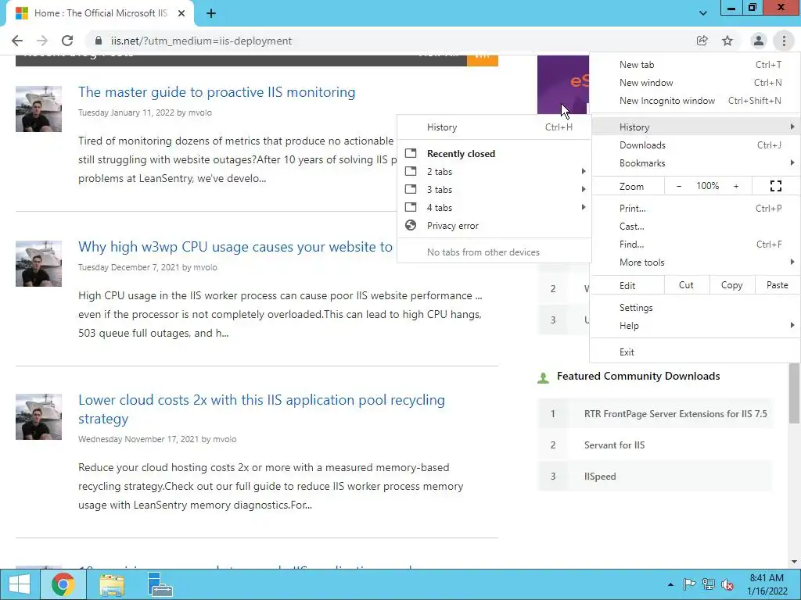
Task: Expand the 4 tabs submenu arrow
Action: pos(584,207)
